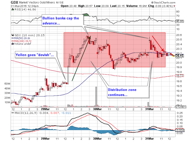
Task: Click the GDX (10 min) 20.15 legend entry
Action: [30, 35]
